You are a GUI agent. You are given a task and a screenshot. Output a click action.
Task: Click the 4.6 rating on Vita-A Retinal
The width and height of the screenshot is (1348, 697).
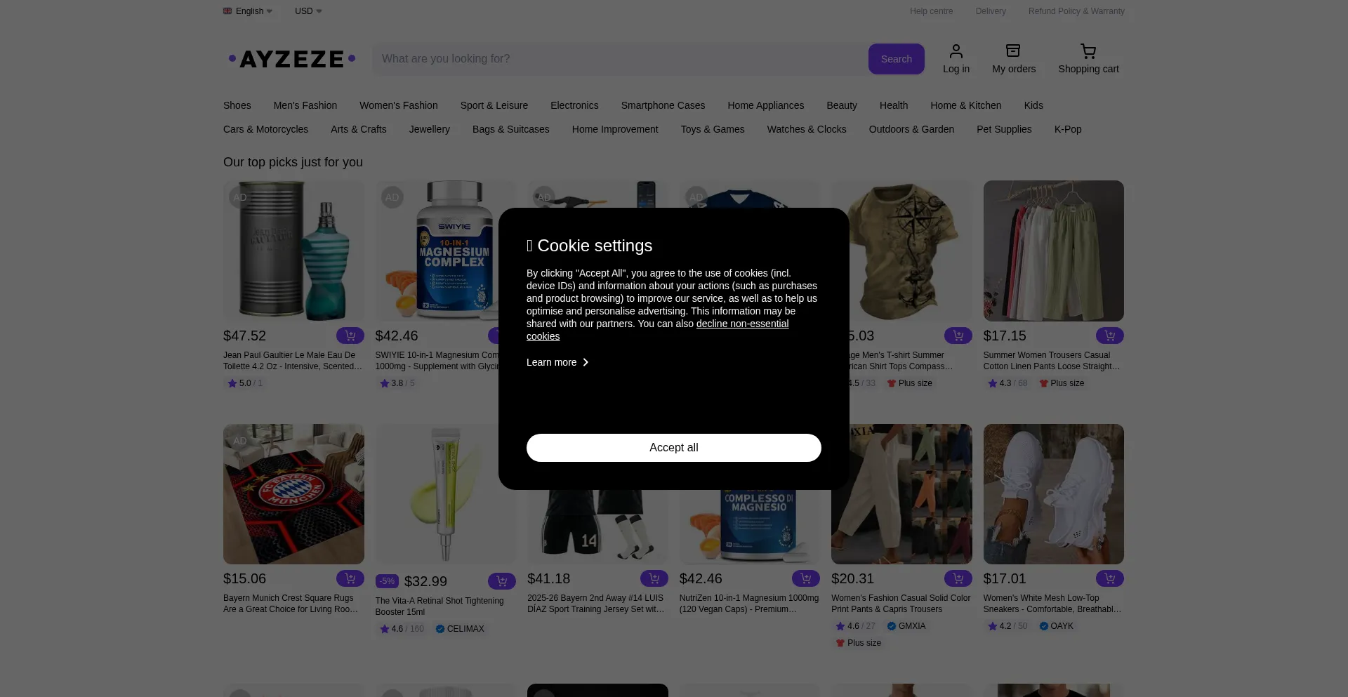point(402,629)
